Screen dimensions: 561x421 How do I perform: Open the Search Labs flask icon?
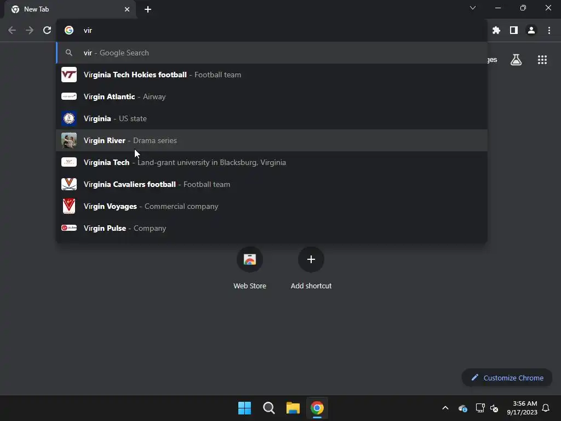pyautogui.click(x=516, y=60)
